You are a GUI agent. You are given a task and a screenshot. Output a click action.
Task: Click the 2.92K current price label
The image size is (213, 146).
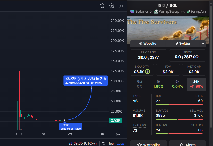click(x=115, y=120)
